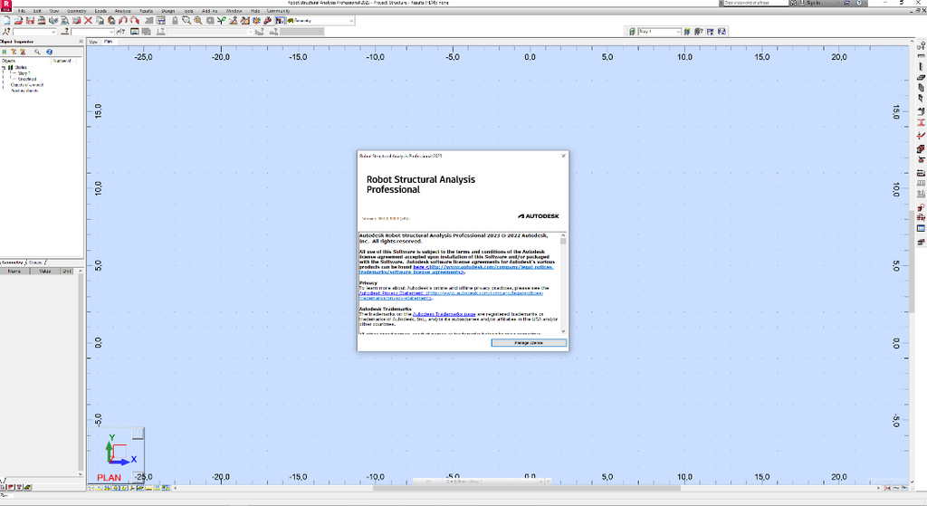Open the Results menu
Screen dimensions: 927x506
click(x=146, y=11)
